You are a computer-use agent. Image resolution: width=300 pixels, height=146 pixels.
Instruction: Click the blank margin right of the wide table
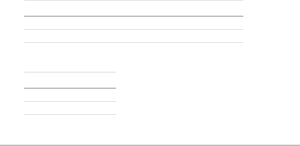tap(272, 21)
